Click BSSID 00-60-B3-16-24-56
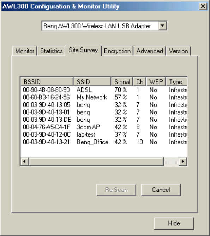Screen dimensions: 210x236 46,97
